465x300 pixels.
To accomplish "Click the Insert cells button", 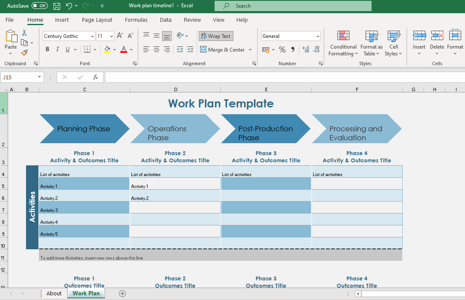I will [419, 43].
